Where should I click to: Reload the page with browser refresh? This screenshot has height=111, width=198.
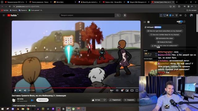[10, 6]
